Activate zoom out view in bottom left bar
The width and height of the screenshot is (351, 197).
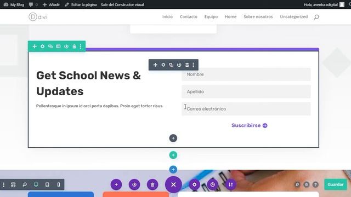click(x=25, y=184)
